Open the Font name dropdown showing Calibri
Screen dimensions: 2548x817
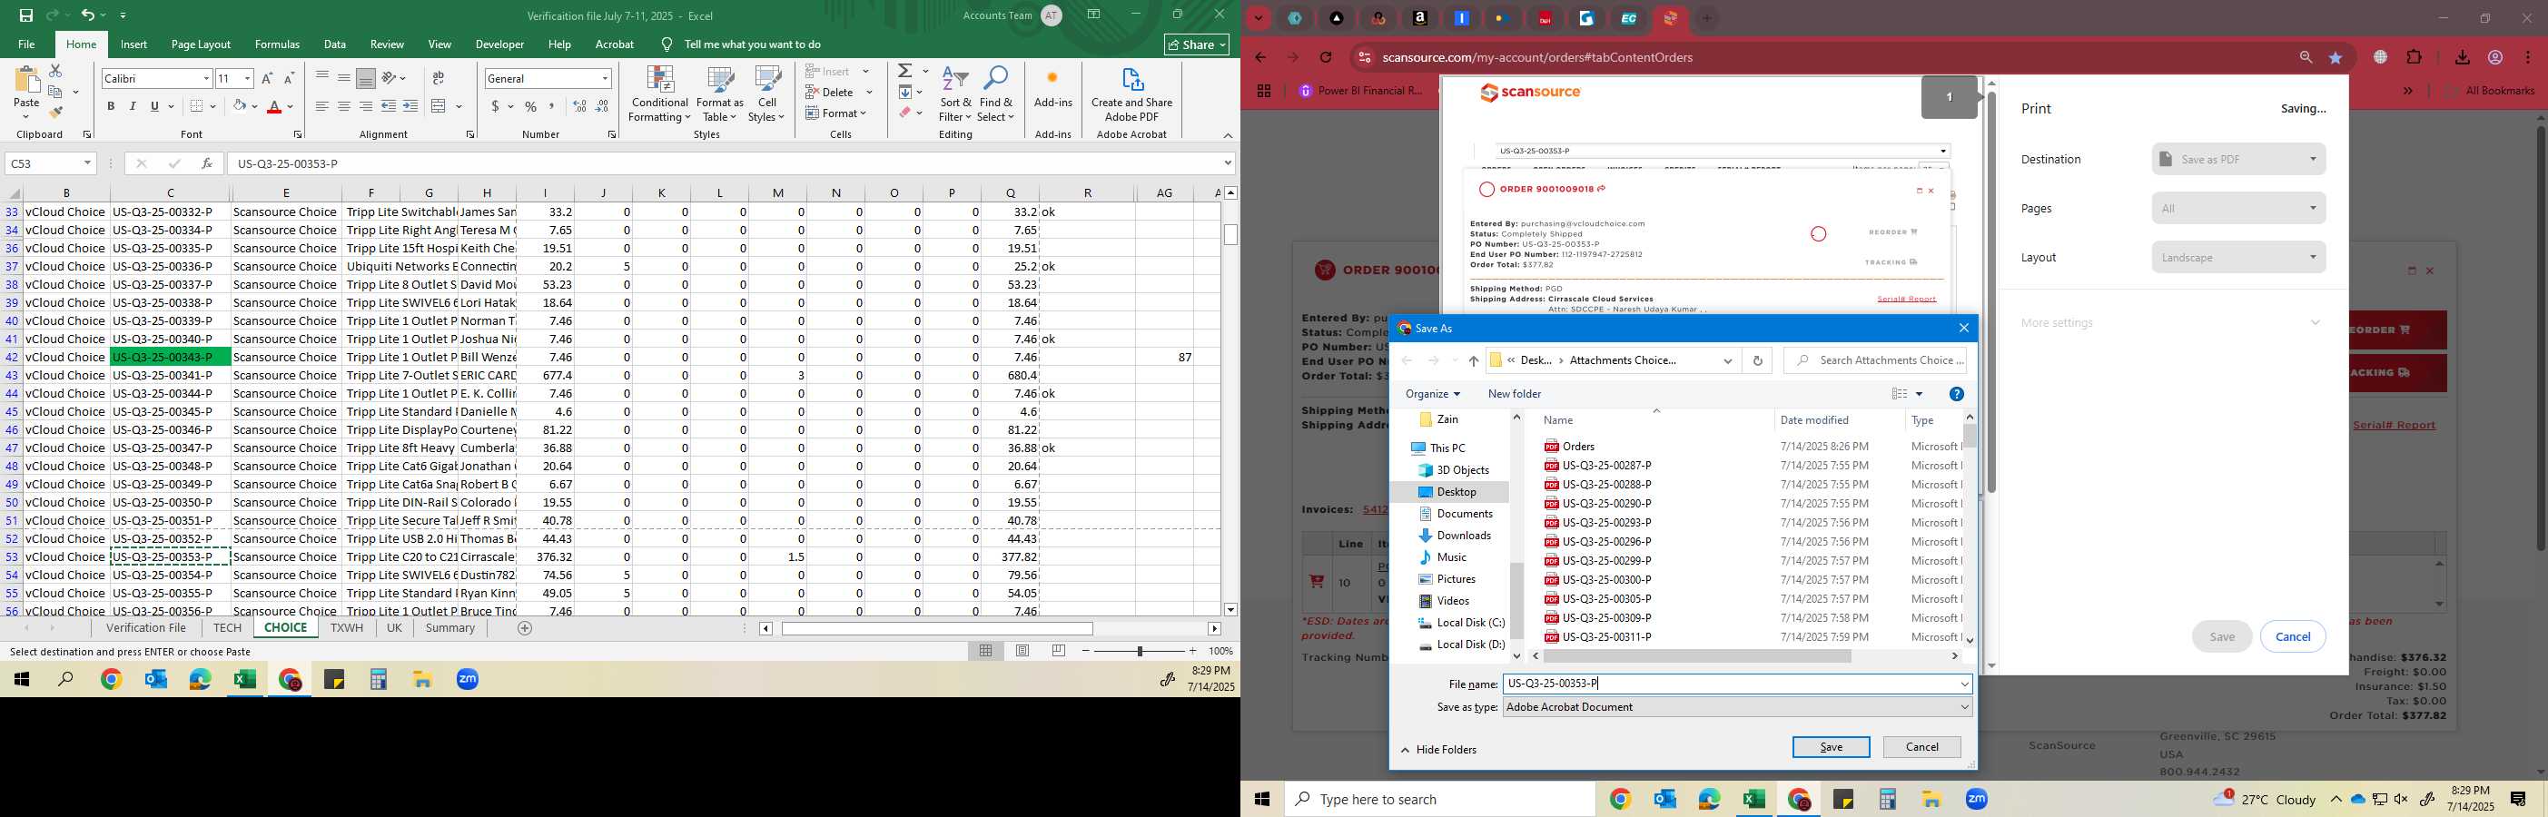click(x=206, y=78)
